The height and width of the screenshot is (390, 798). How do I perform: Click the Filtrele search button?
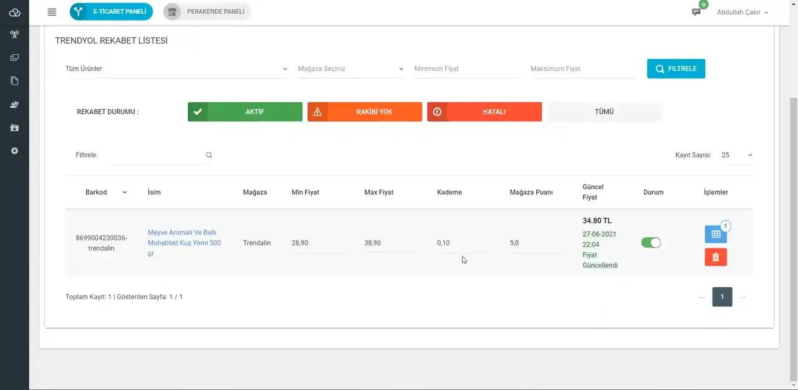pos(676,69)
